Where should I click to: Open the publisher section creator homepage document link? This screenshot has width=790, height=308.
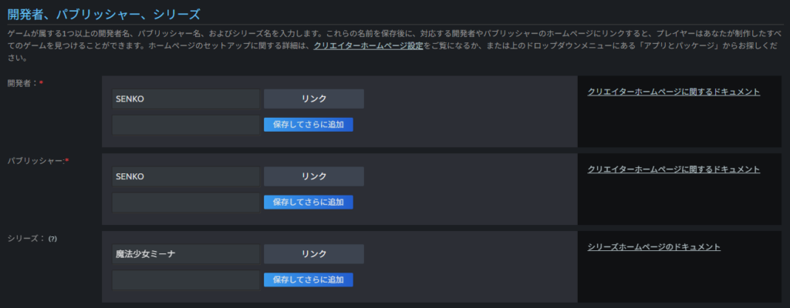click(x=674, y=169)
